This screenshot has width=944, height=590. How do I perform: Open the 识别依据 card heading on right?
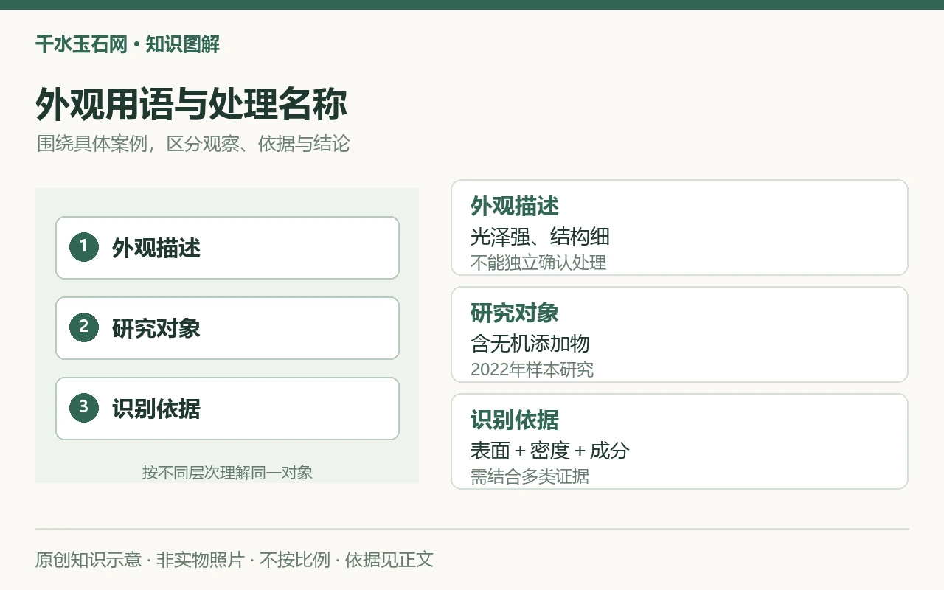click(515, 420)
